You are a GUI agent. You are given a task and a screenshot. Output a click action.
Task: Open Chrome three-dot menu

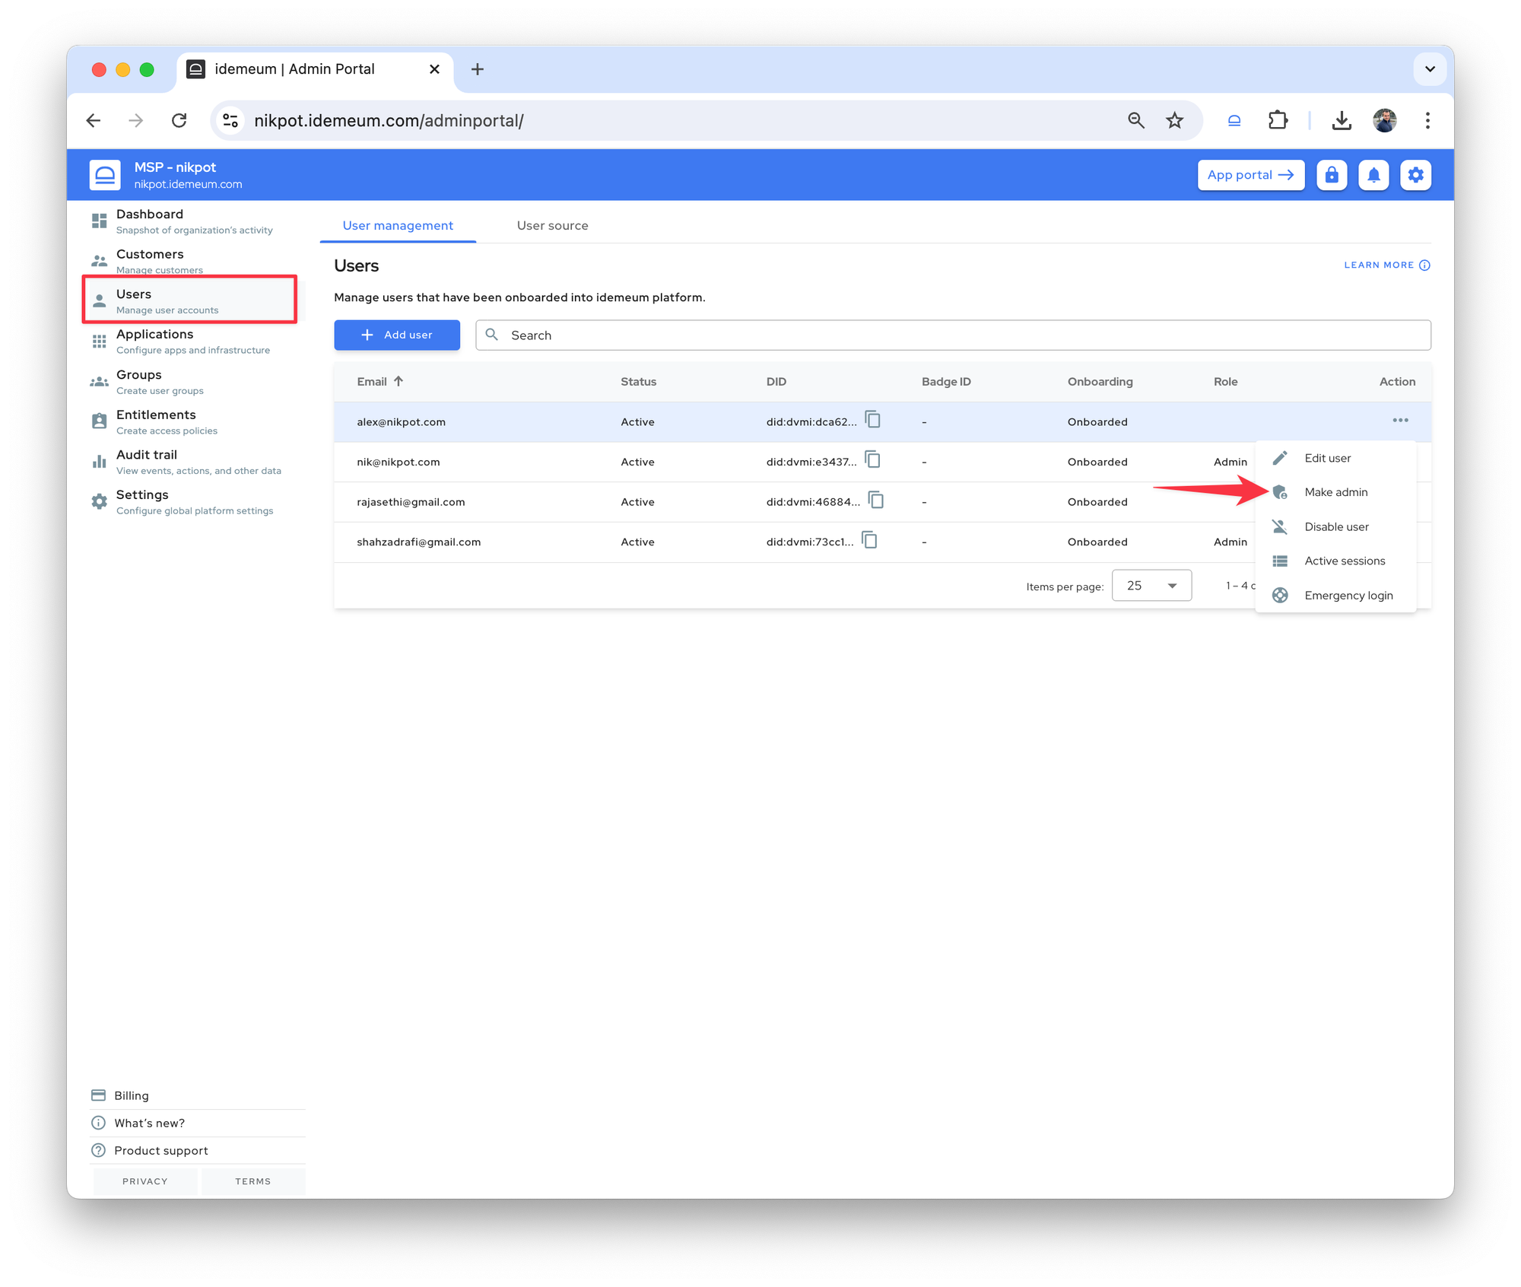click(1427, 120)
